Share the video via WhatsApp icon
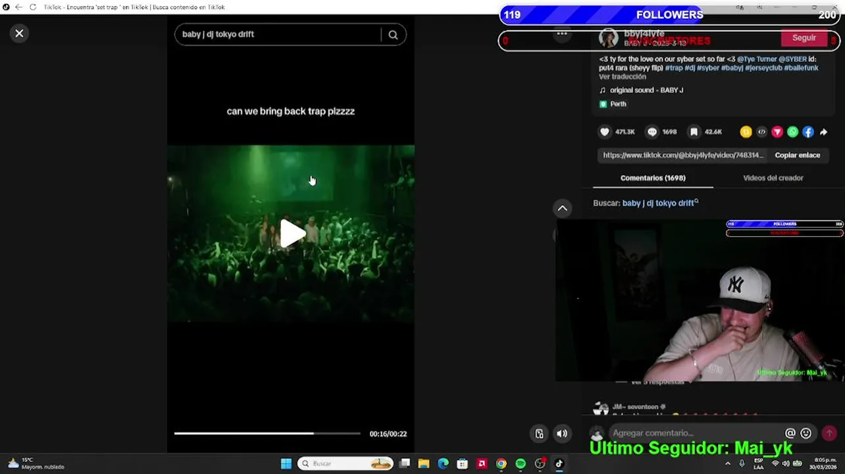The width and height of the screenshot is (845, 474). point(792,132)
